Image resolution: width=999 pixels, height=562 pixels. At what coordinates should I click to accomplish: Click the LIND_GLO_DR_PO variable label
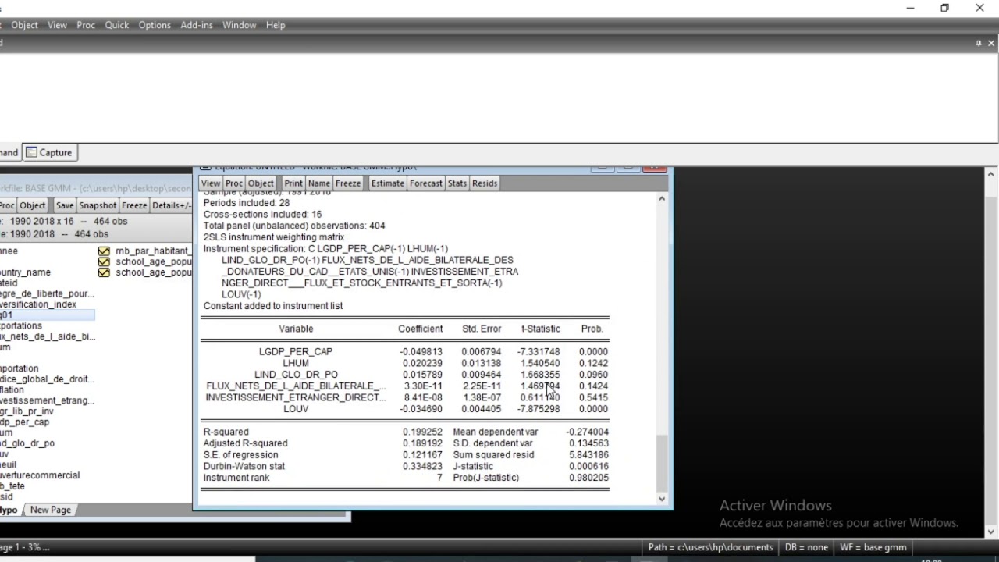tap(296, 375)
